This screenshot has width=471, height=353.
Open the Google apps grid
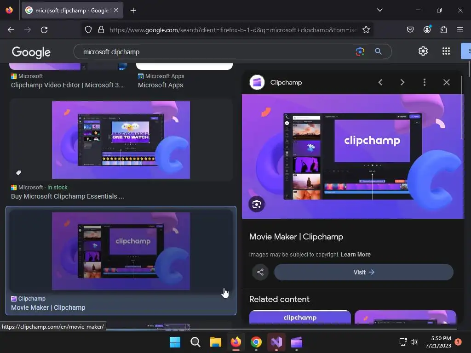tap(446, 51)
